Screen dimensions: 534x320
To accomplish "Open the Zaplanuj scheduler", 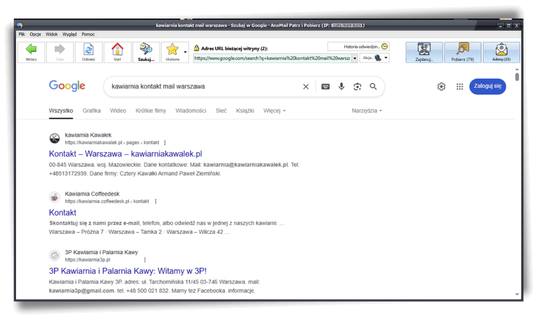I will (424, 52).
